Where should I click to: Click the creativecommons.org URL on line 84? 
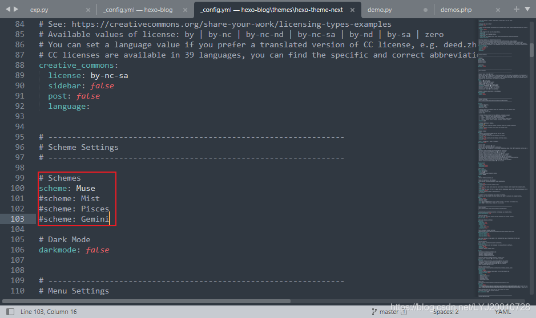coord(231,25)
